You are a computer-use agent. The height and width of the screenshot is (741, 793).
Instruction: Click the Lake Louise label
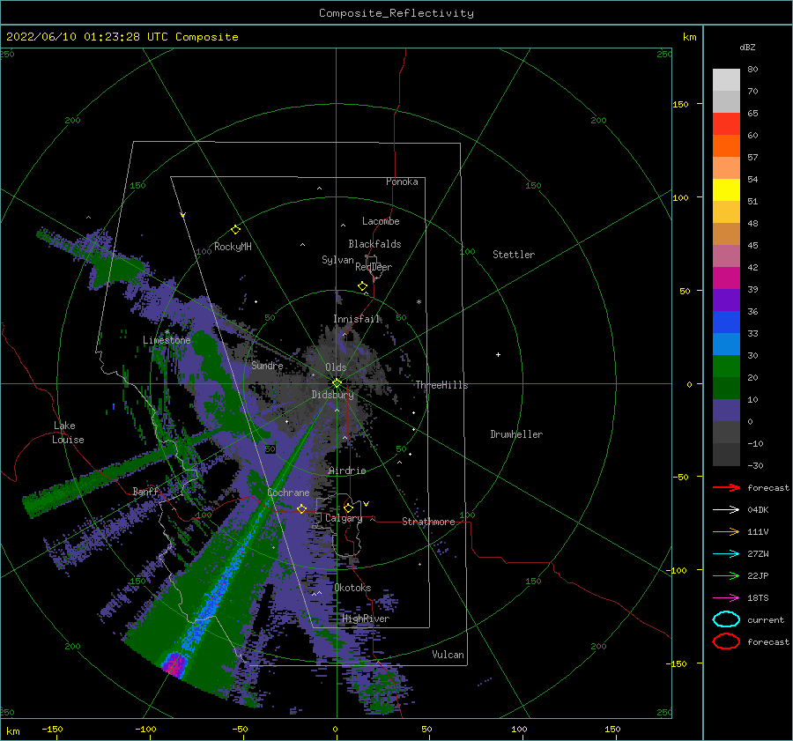pos(68,433)
